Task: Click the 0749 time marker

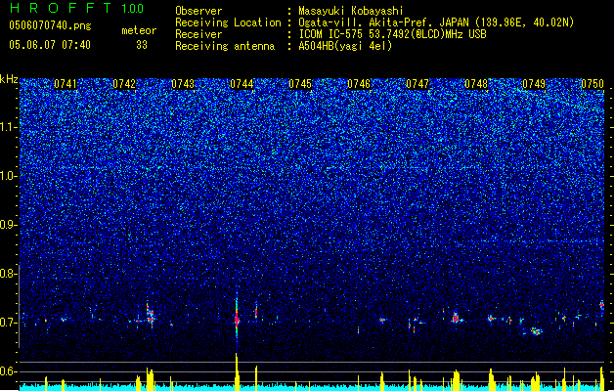Action: 534,84
